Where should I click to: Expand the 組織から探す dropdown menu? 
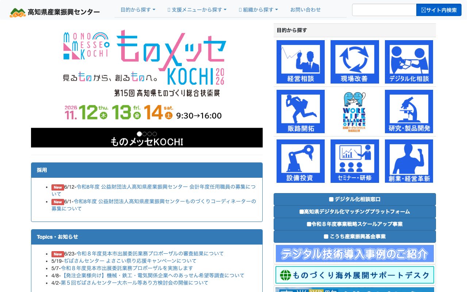(258, 10)
